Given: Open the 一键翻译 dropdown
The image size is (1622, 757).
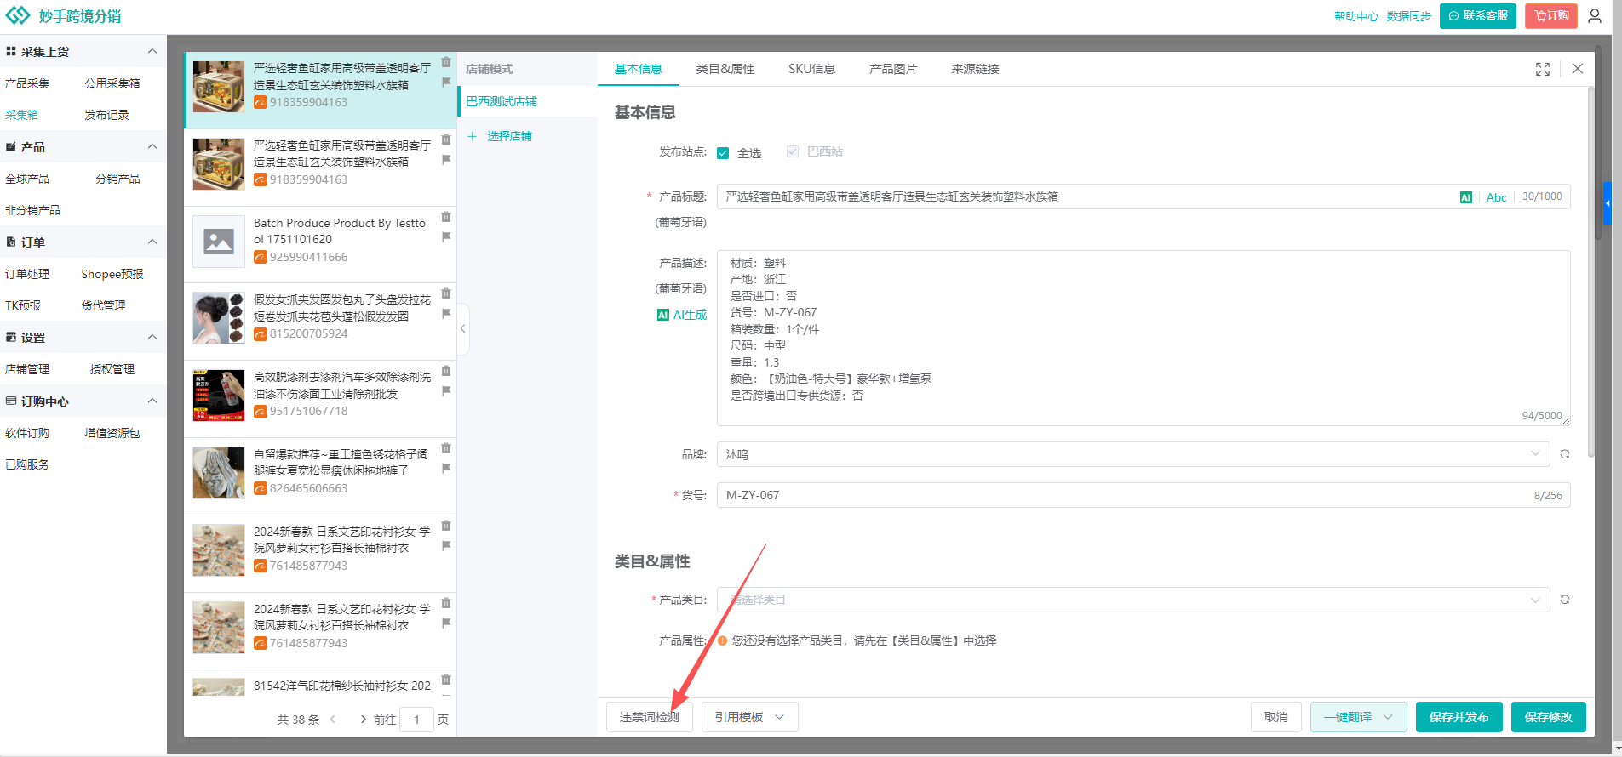Looking at the screenshot, I should pyautogui.click(x=1358, y=717).
